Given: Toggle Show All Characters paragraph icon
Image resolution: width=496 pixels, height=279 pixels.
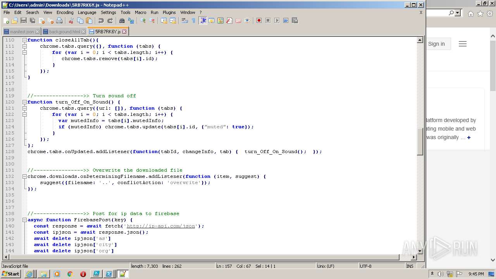Looking at the screenshot, I should pyautogui.click(x=194, y=21).
